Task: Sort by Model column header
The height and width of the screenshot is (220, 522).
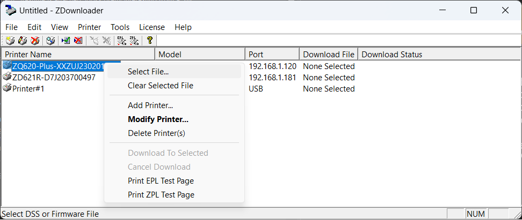Action: (200, 55)
